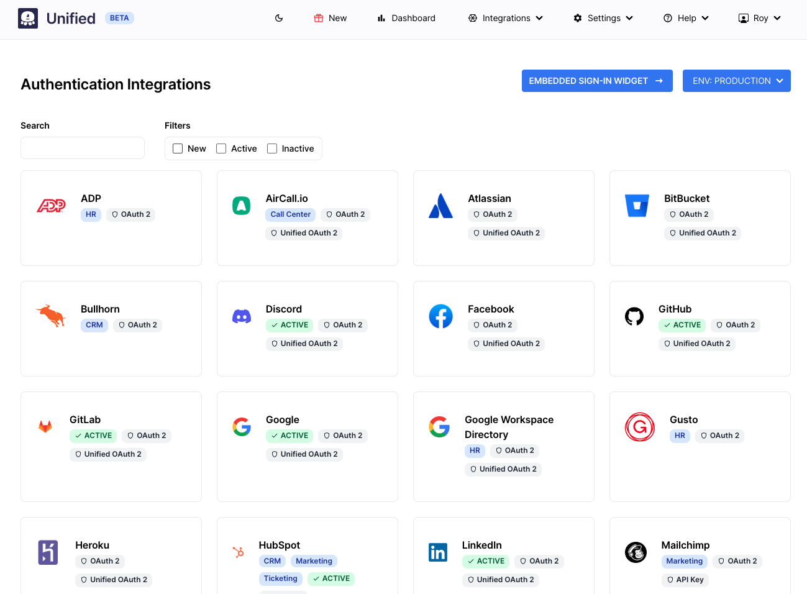Click the Mailchimp monkey icon
This screenshot has width=807, height=594.
636,552
